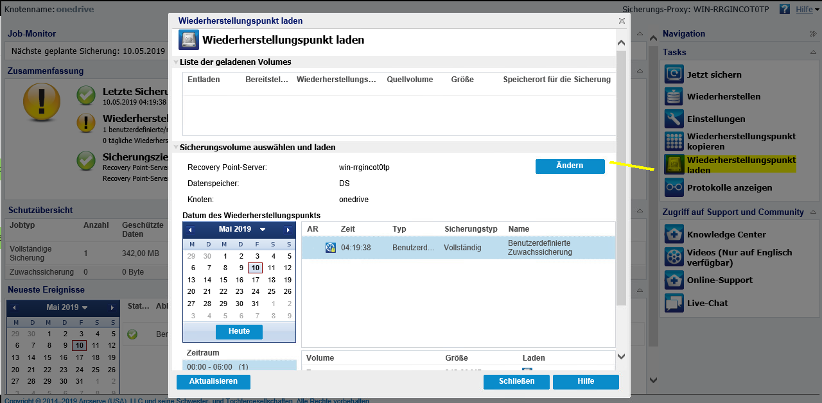The width and height of the screenshot is (822, 403).
Task: Go to next month in dialog calendar
Action: point(288,230)
